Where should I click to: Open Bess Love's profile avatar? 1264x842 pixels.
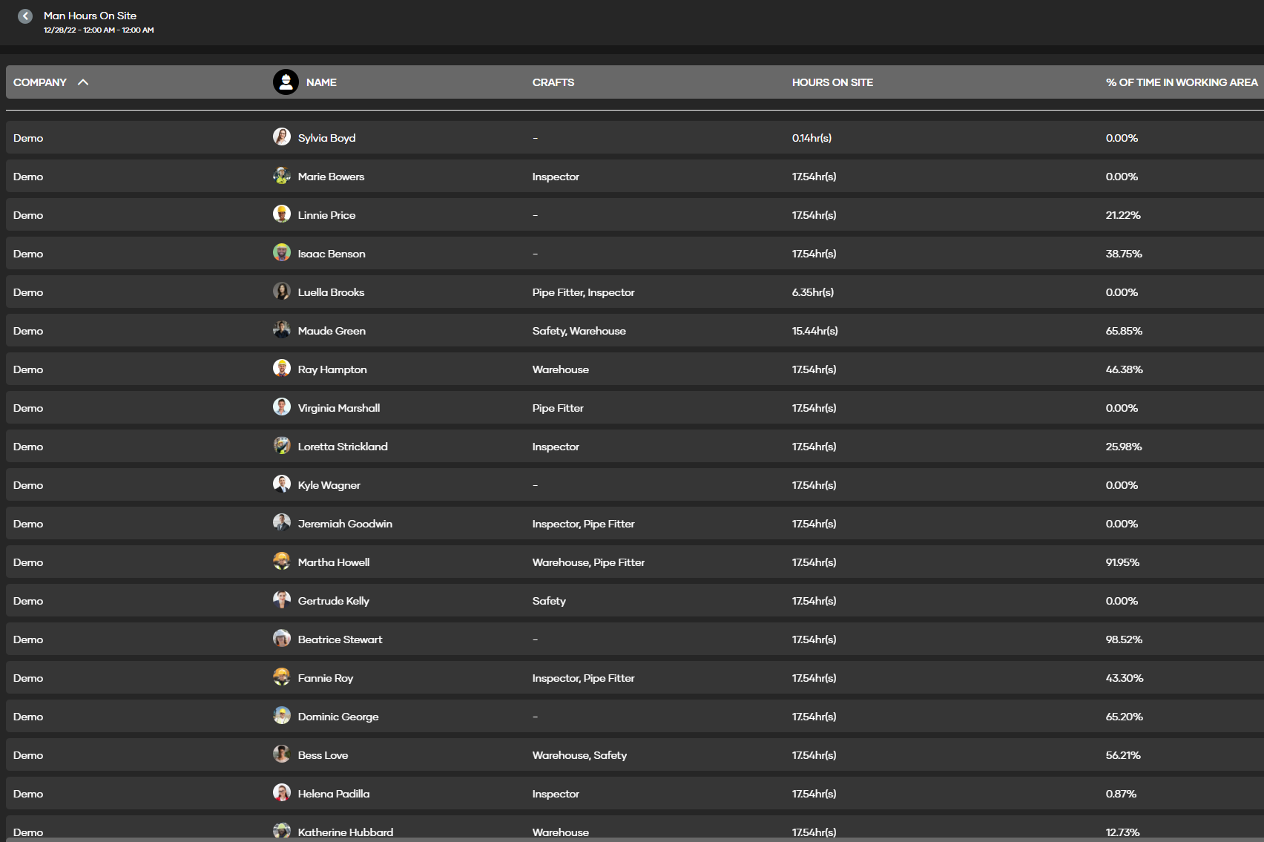point(282,754)
